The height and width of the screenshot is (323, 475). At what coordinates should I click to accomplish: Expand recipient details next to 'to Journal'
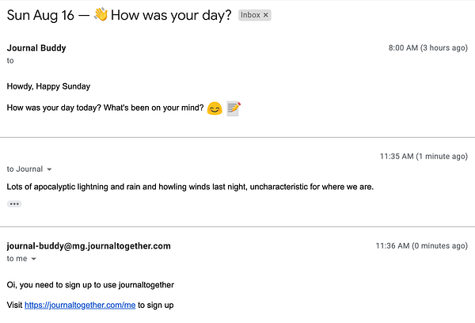tap(49, 169)
